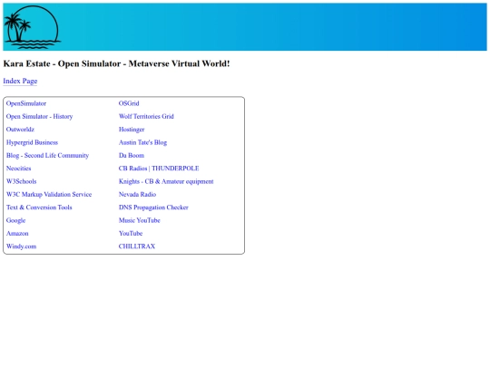Viewport: 490px width, 367px height.
Task: Open the Index Page link
Action: click(20, 81)
